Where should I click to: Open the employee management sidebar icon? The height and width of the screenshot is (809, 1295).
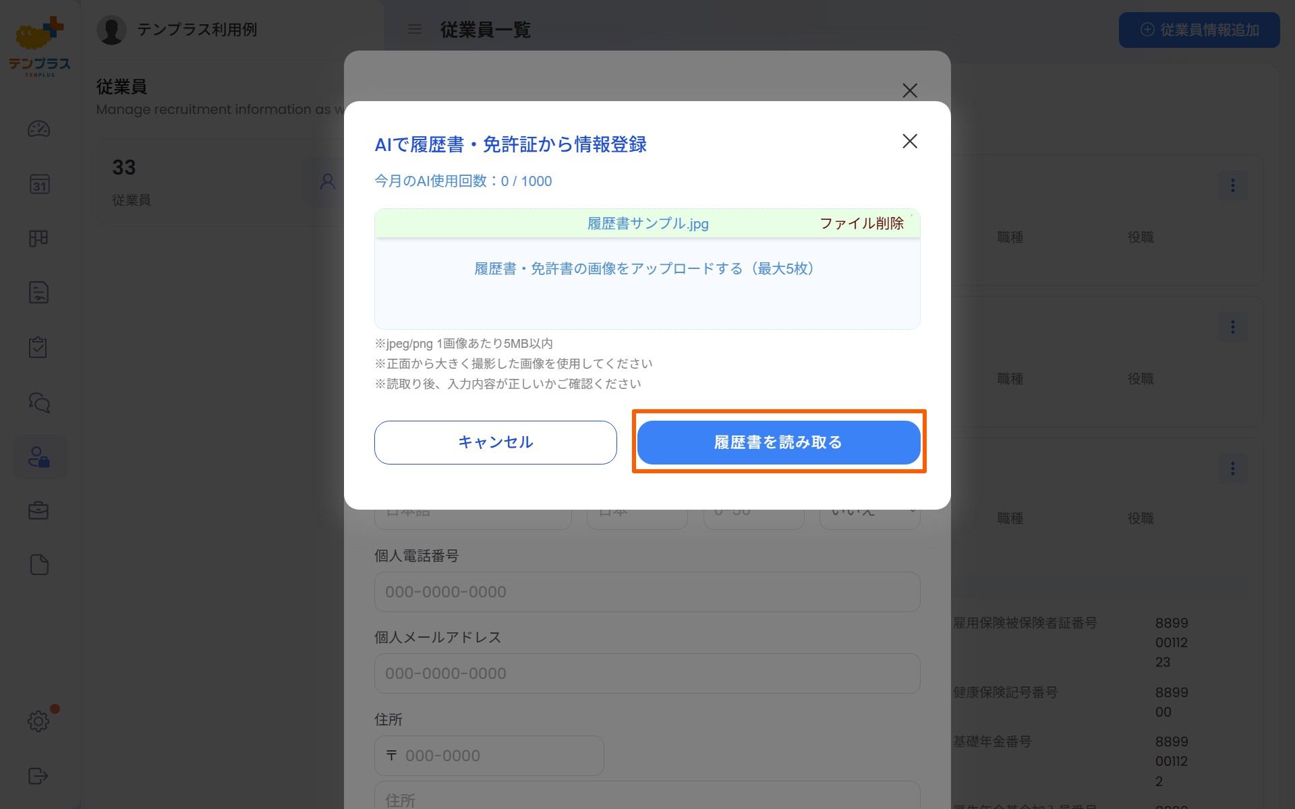(x=39, y=456)
